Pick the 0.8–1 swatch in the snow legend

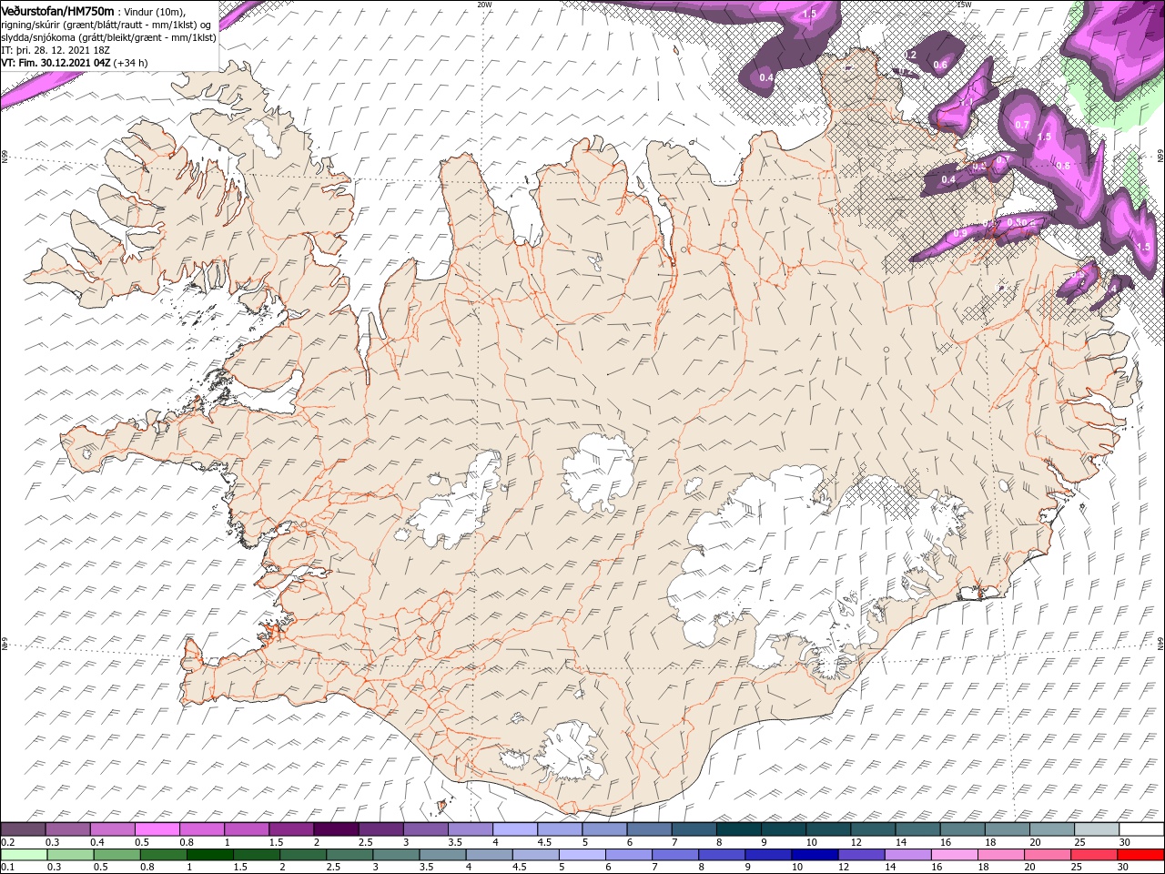[202, 828]
